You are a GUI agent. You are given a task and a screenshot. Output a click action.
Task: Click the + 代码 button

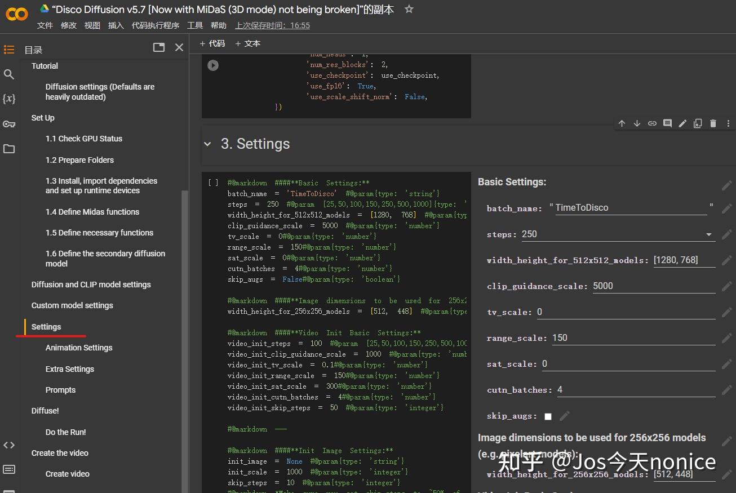[x=212, y=43]
